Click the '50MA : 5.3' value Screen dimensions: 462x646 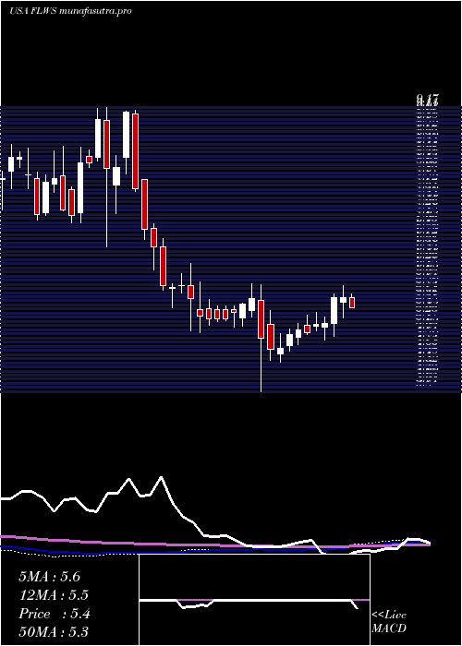pos(54,632)
